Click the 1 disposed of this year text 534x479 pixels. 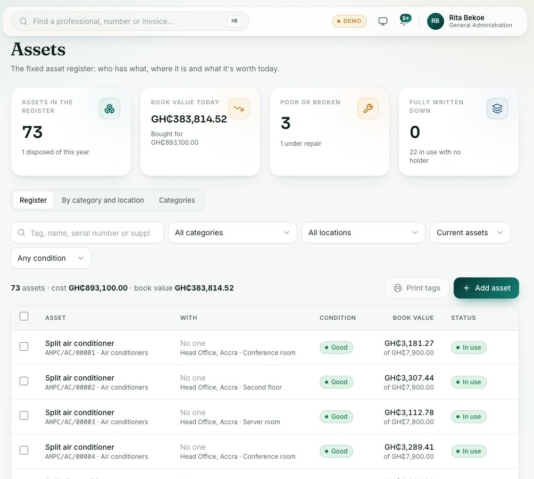pos(55,152)
